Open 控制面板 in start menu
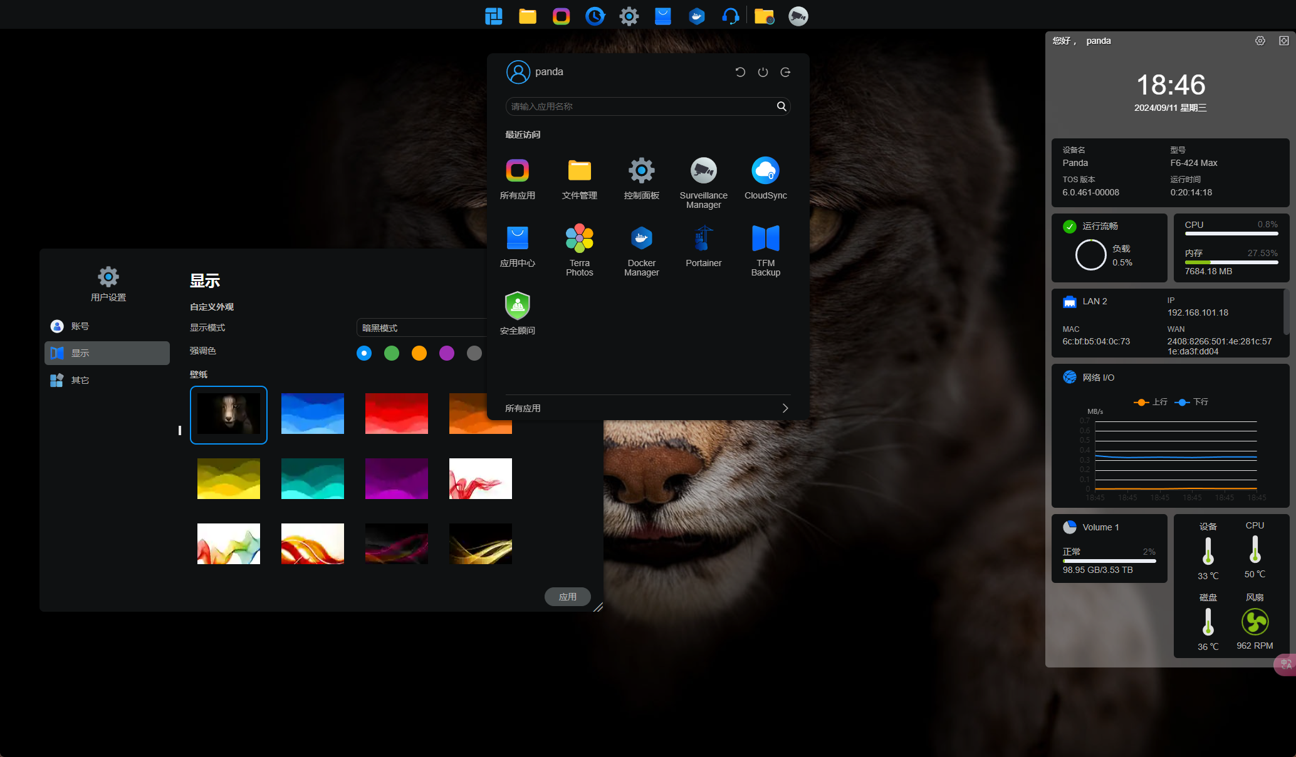Image resolution: width=1296 pixels, height=757 pixels. (642, 178)
